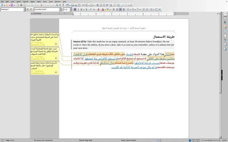Insert Chart icon in toolbar
This screenshot has width=228, height=142.
[76, 5]
